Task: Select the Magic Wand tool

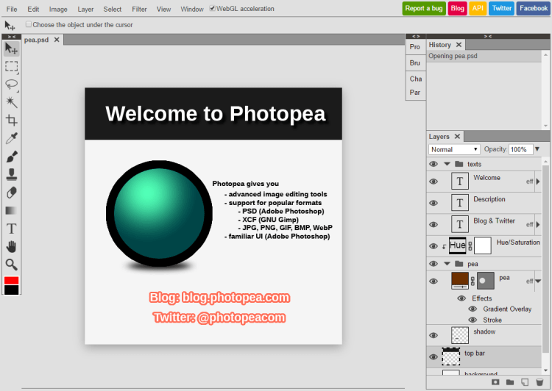Action: coord(11,102)
